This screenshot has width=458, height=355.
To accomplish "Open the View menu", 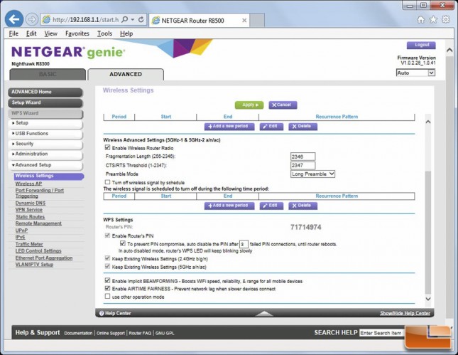I will (51, 33).
